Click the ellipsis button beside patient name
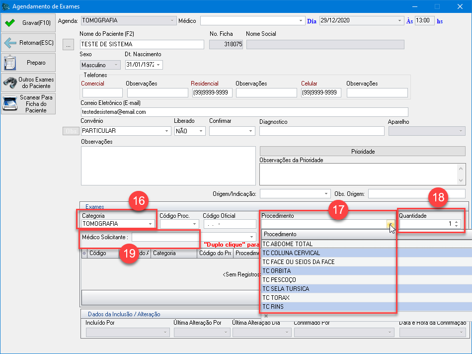472x354 pixels. [69, 45]
